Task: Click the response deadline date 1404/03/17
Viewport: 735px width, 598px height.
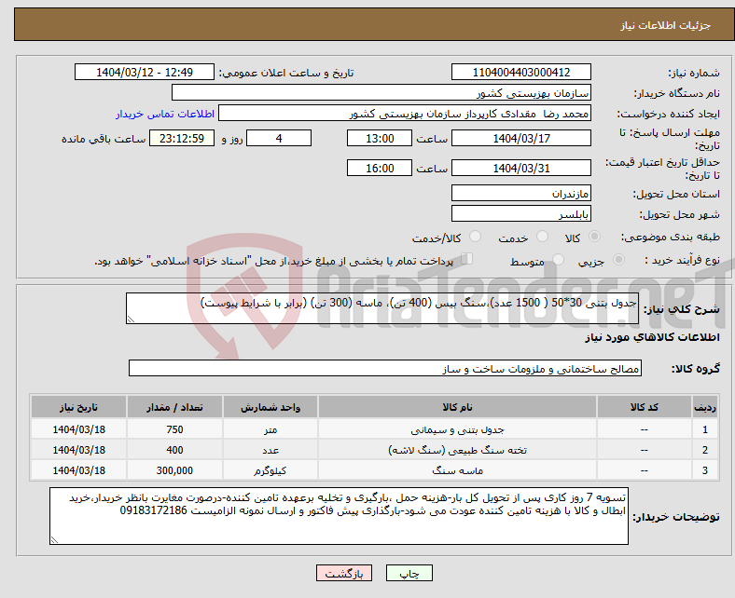Action: click(x=520, y=138)
